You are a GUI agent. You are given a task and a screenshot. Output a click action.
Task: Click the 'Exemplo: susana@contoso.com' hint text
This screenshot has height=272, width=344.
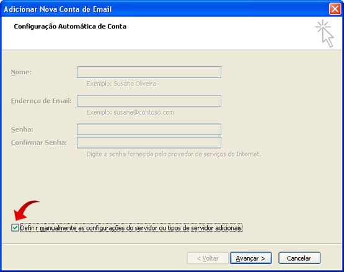130,112
